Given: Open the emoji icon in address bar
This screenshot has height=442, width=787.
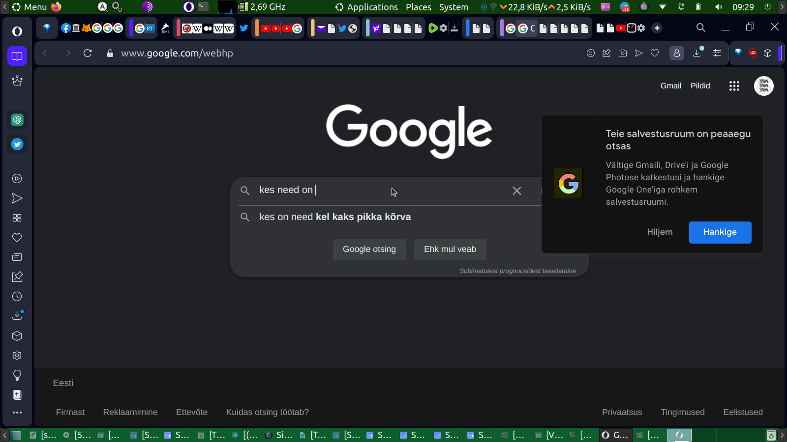Looking at the screenshot, I should [591, 53].
